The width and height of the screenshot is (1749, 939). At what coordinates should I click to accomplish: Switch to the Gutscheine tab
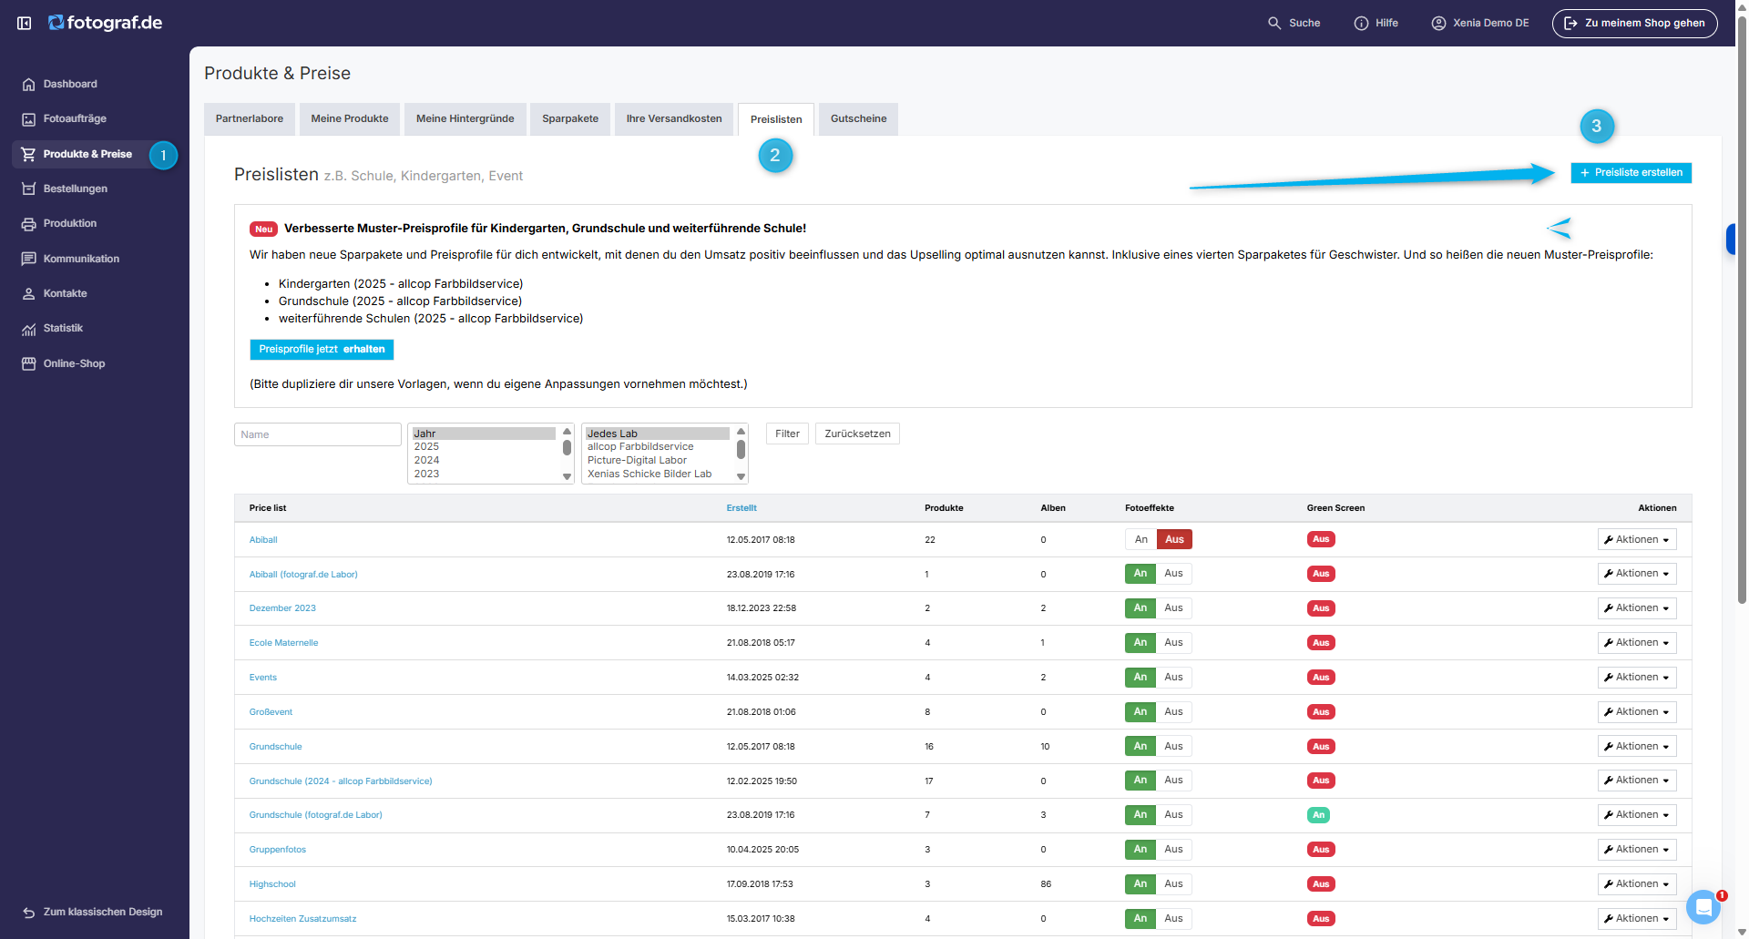click(x=858, y=119)
